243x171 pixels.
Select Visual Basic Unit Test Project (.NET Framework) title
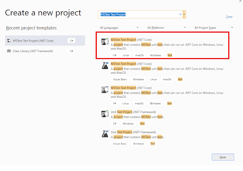click(x=133, y=132)
